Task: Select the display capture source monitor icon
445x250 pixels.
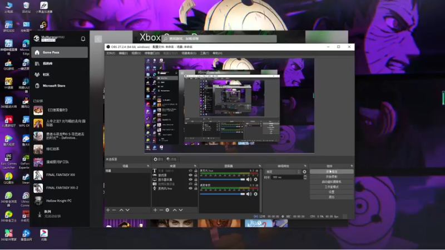Action: 155,179
